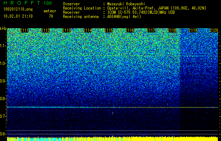221x141 pixels.
Task: Click the 0.7 frequency axis label
Action: coord(3,116)
